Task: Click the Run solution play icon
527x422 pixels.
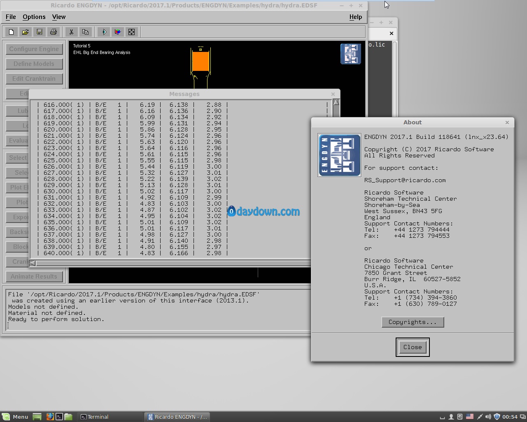Action: coord(104,32)
